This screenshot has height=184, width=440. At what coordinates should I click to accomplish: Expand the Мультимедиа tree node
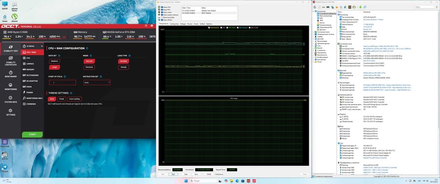point(314,41)
